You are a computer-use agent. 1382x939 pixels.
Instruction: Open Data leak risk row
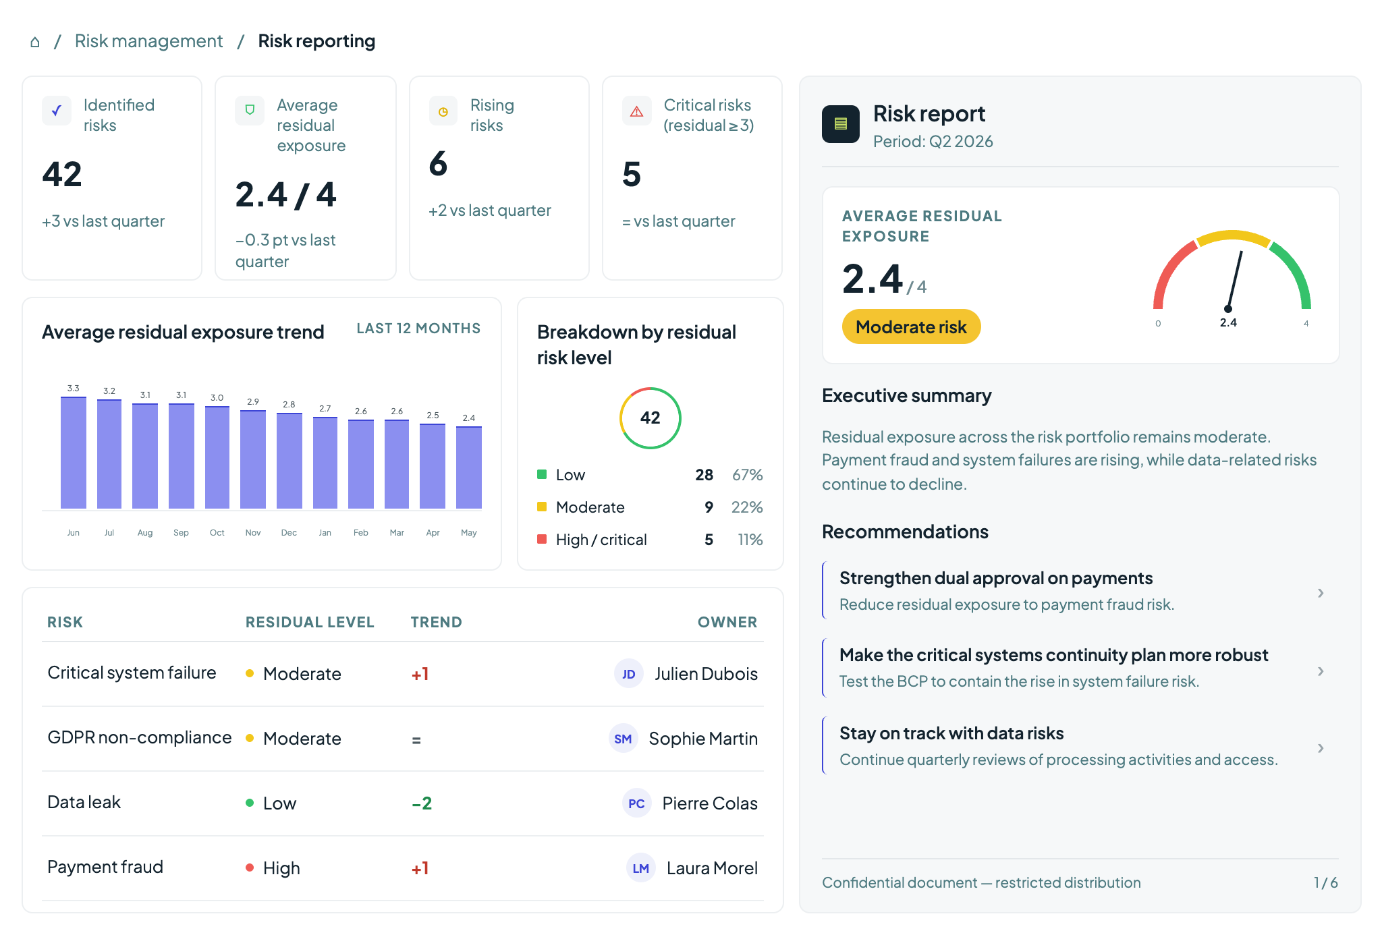pyautogui.click(x=403, y=803)
